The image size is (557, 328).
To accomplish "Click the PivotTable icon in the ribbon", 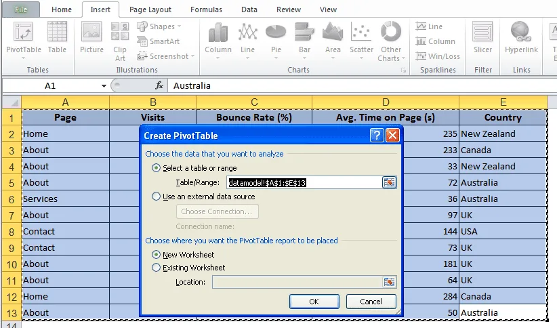I will [x=24, y=32].
